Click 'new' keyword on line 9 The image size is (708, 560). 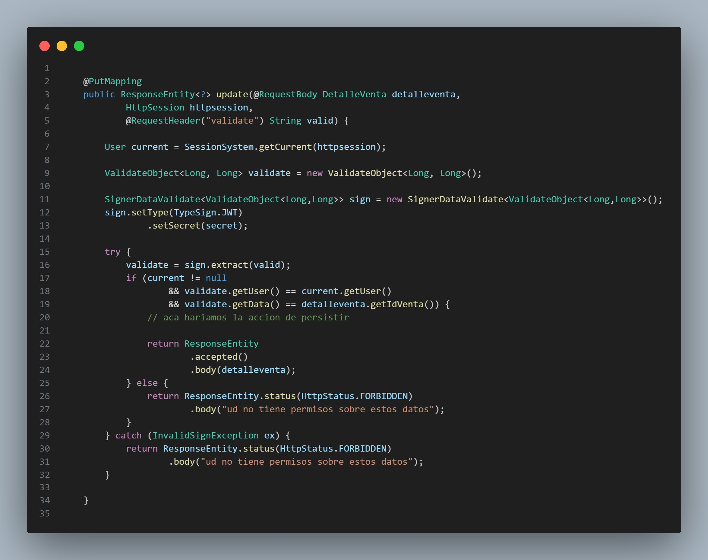click(315, 173)
